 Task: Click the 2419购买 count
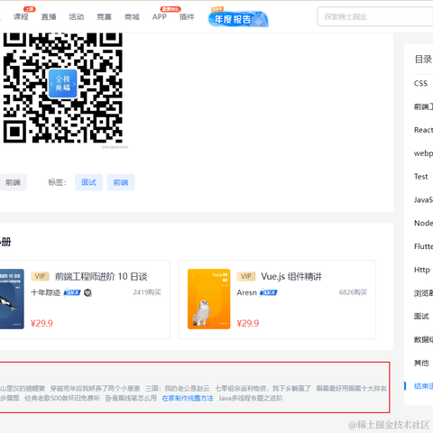coord(147,292)
